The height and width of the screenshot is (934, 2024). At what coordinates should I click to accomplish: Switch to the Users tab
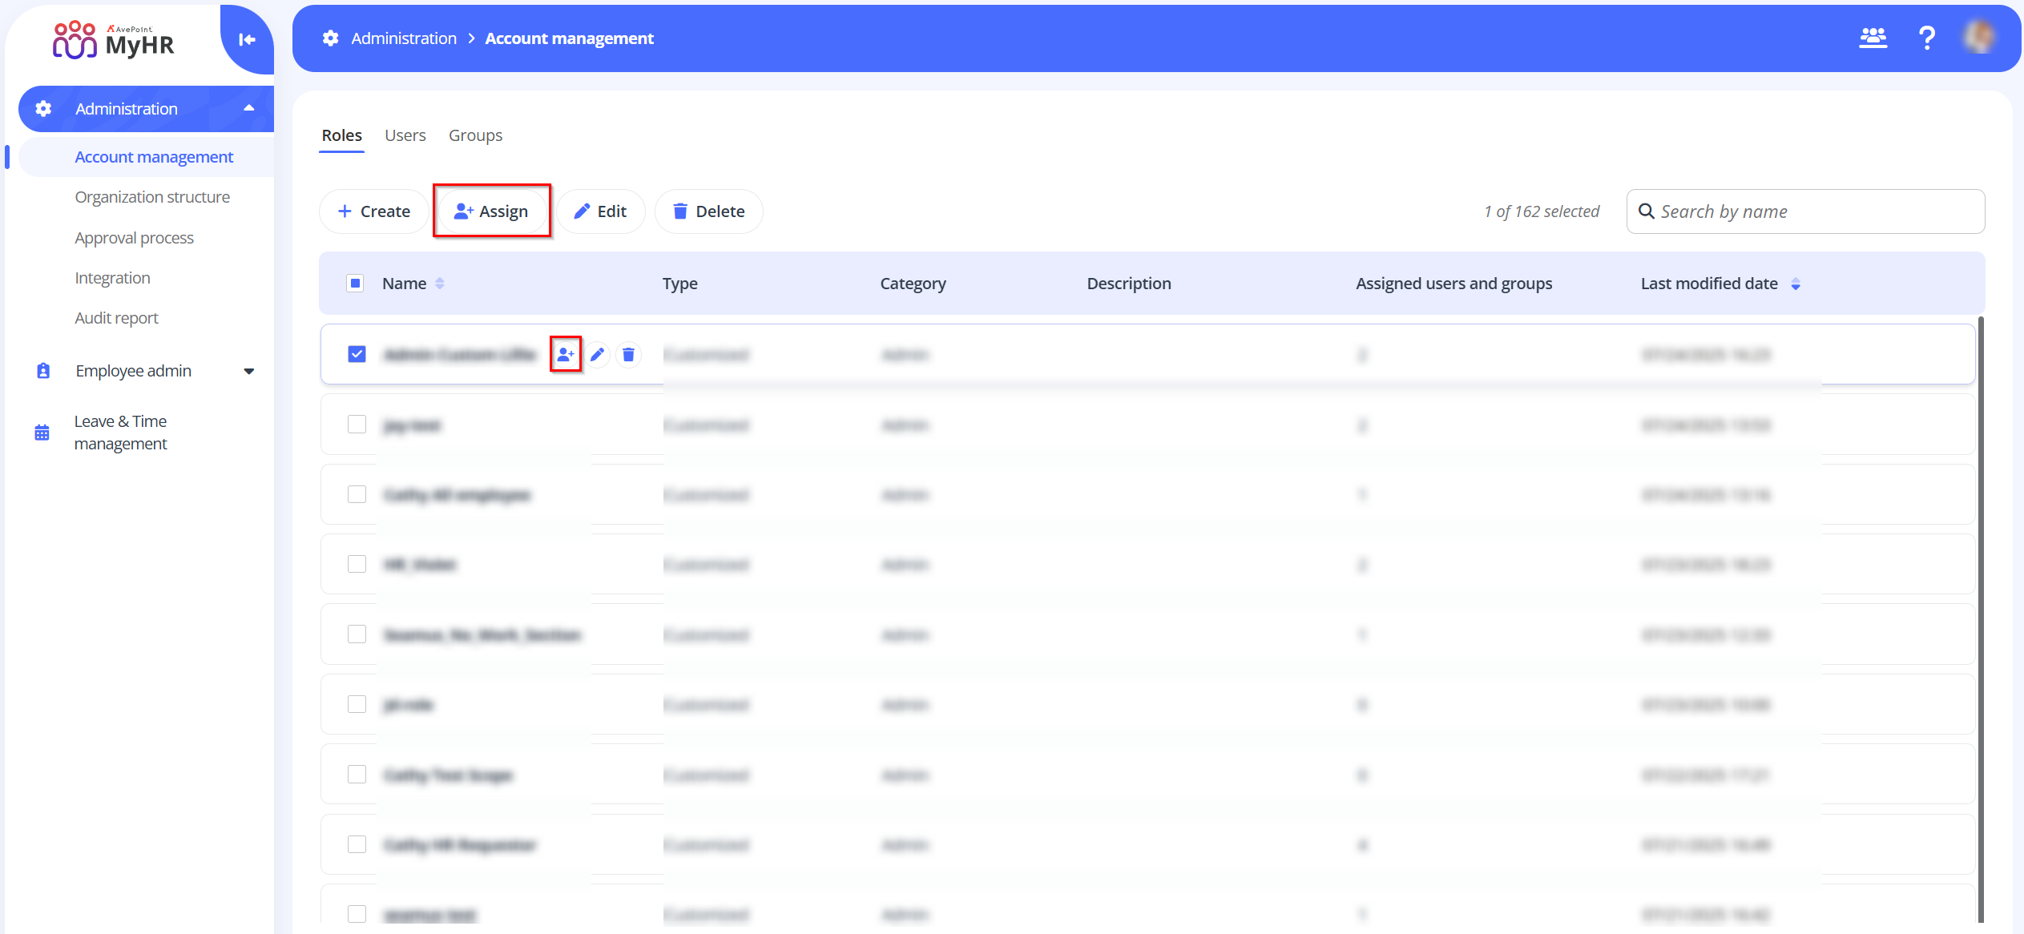click(x=405, y=135)
